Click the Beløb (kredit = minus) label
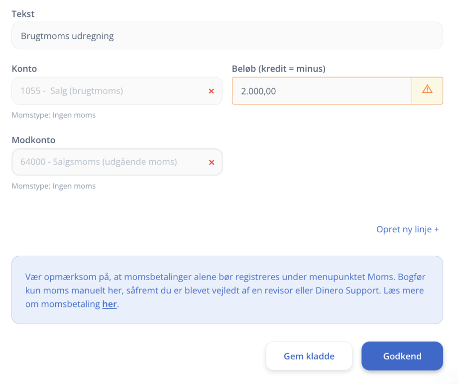 tap(278, 69)
